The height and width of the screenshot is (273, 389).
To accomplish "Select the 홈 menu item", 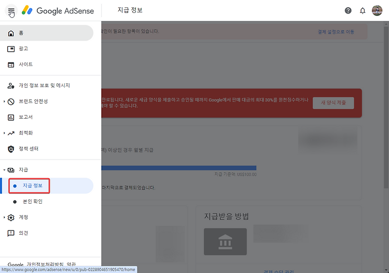I will click(x=47, y=33).
